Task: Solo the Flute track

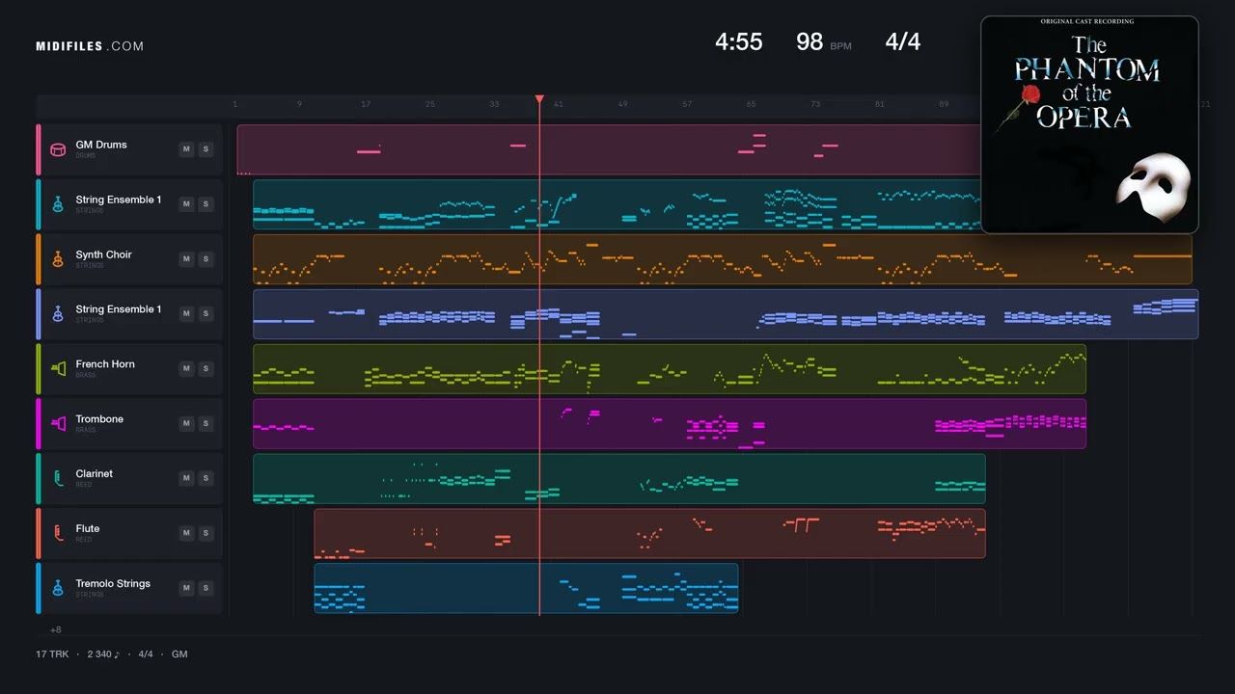Action: pyautogui.click(x=206, y=533)
